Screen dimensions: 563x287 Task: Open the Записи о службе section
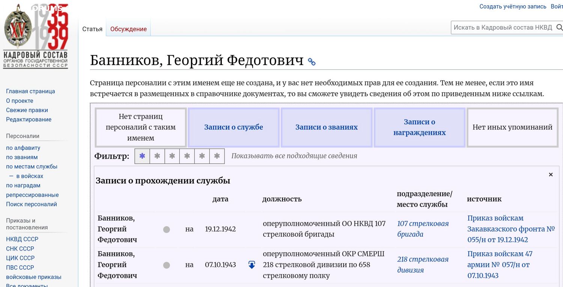pyautogui.click(x=233, y=127)
